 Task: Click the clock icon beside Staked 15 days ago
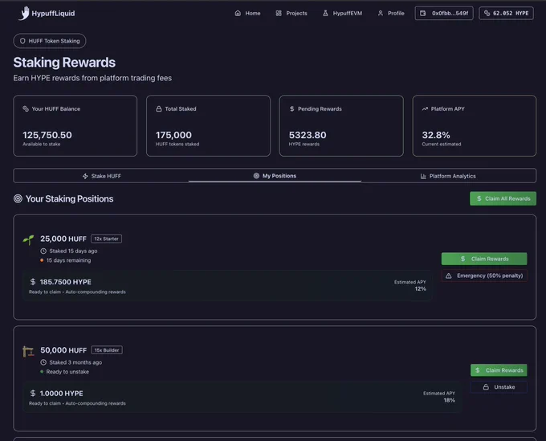[43, 251]
